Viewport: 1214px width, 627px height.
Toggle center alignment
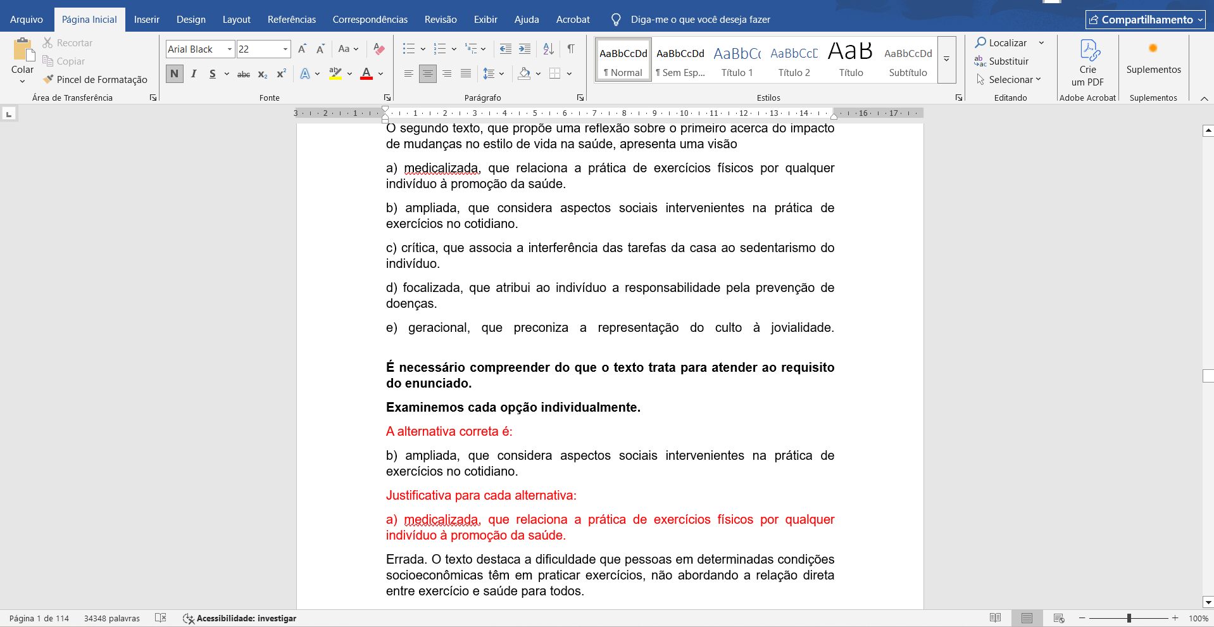click(x=428, y=73)
